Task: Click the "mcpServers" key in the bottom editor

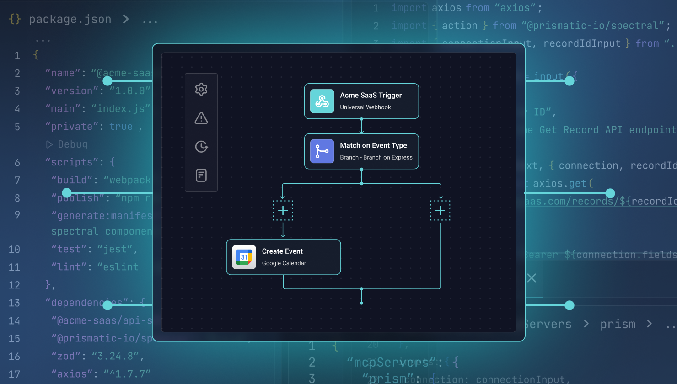Action: click(392, 363)
